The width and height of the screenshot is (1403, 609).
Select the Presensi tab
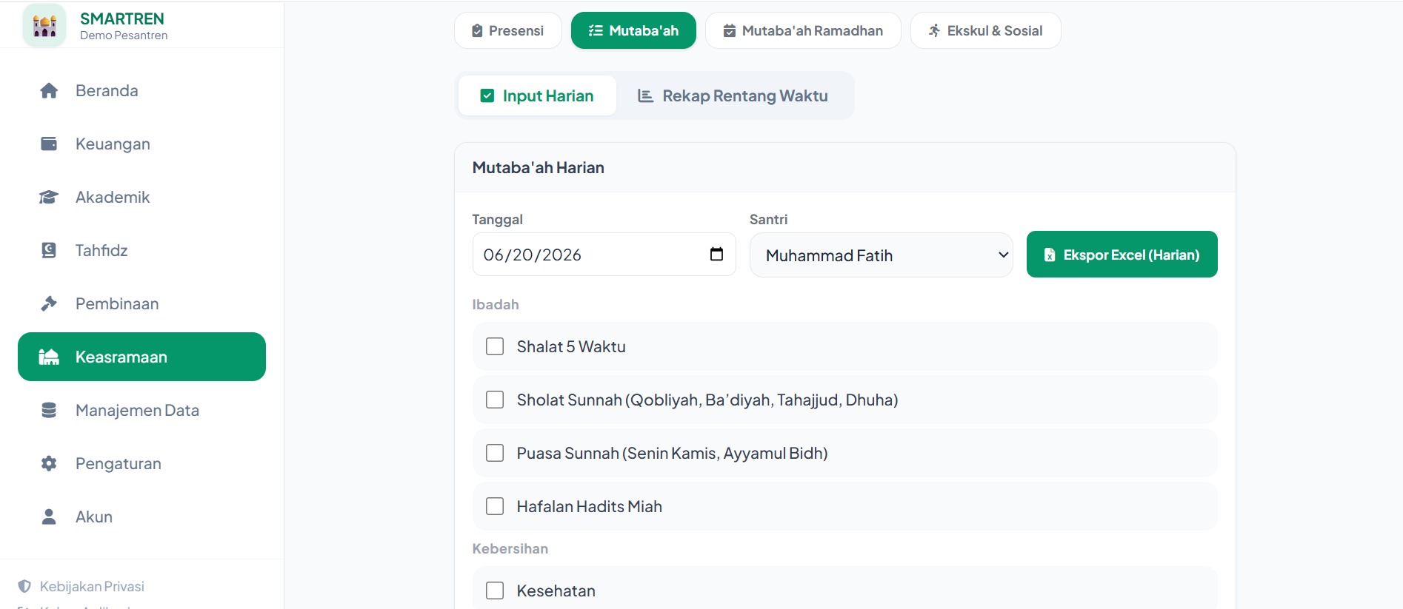[x=508, y=30]
